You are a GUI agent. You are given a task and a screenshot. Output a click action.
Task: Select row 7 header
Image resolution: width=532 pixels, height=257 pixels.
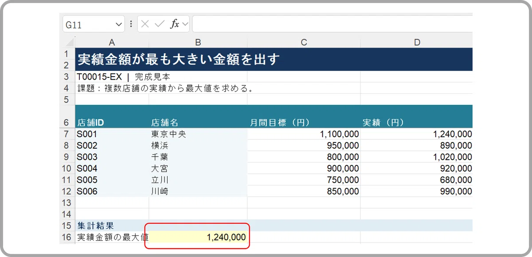point(68,134)
